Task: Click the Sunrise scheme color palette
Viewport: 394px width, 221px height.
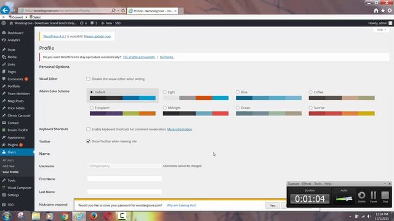Action: point(342,114)
